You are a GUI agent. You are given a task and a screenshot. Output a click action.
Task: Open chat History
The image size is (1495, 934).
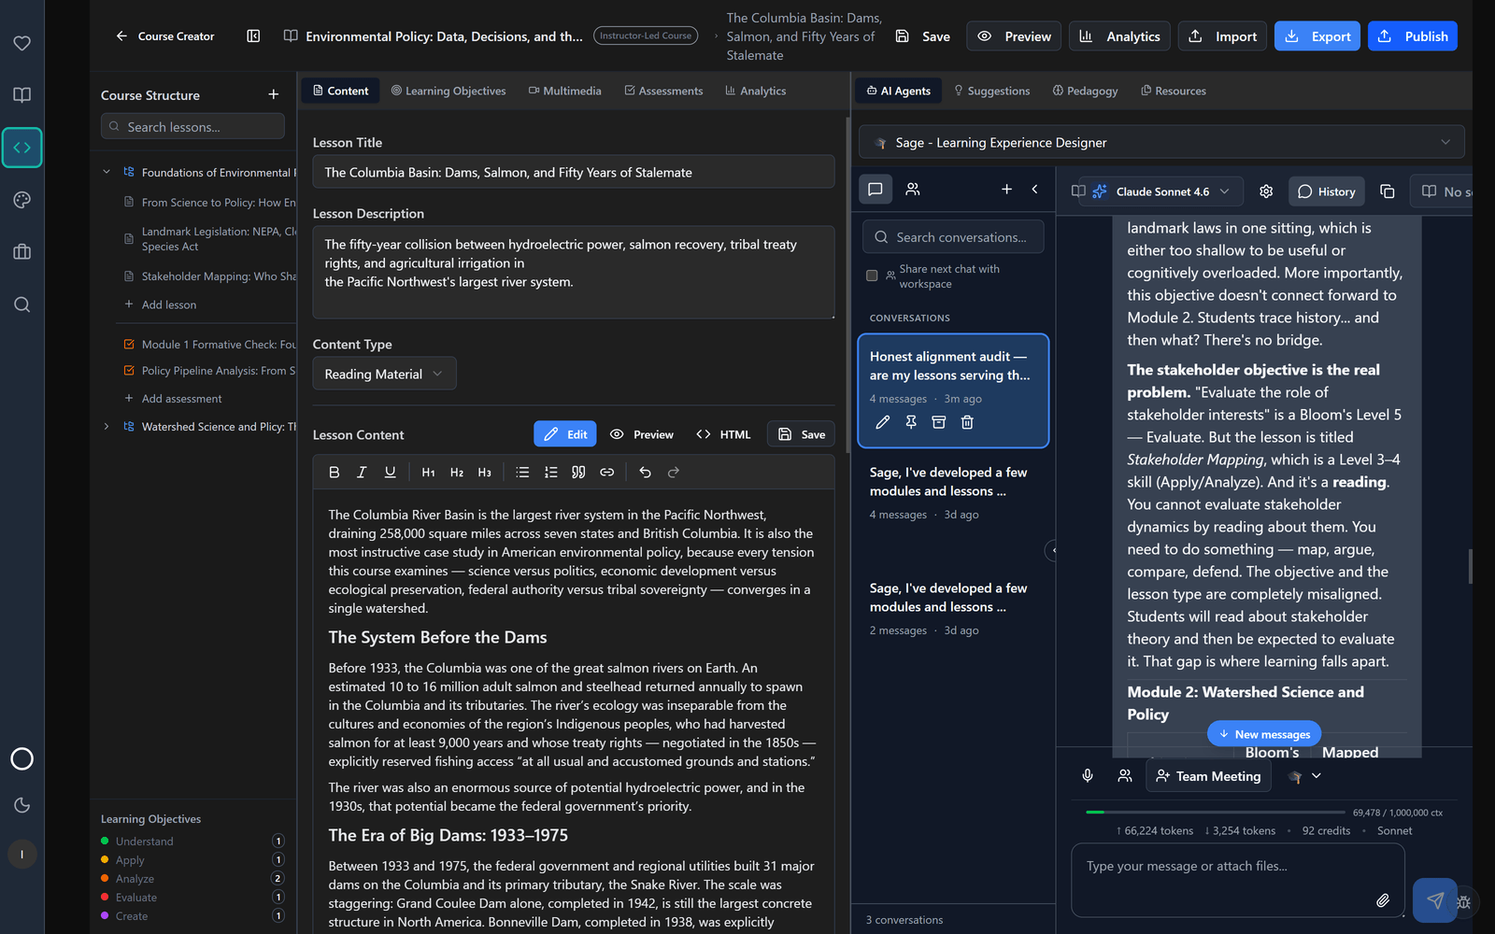coord(1327,191)
